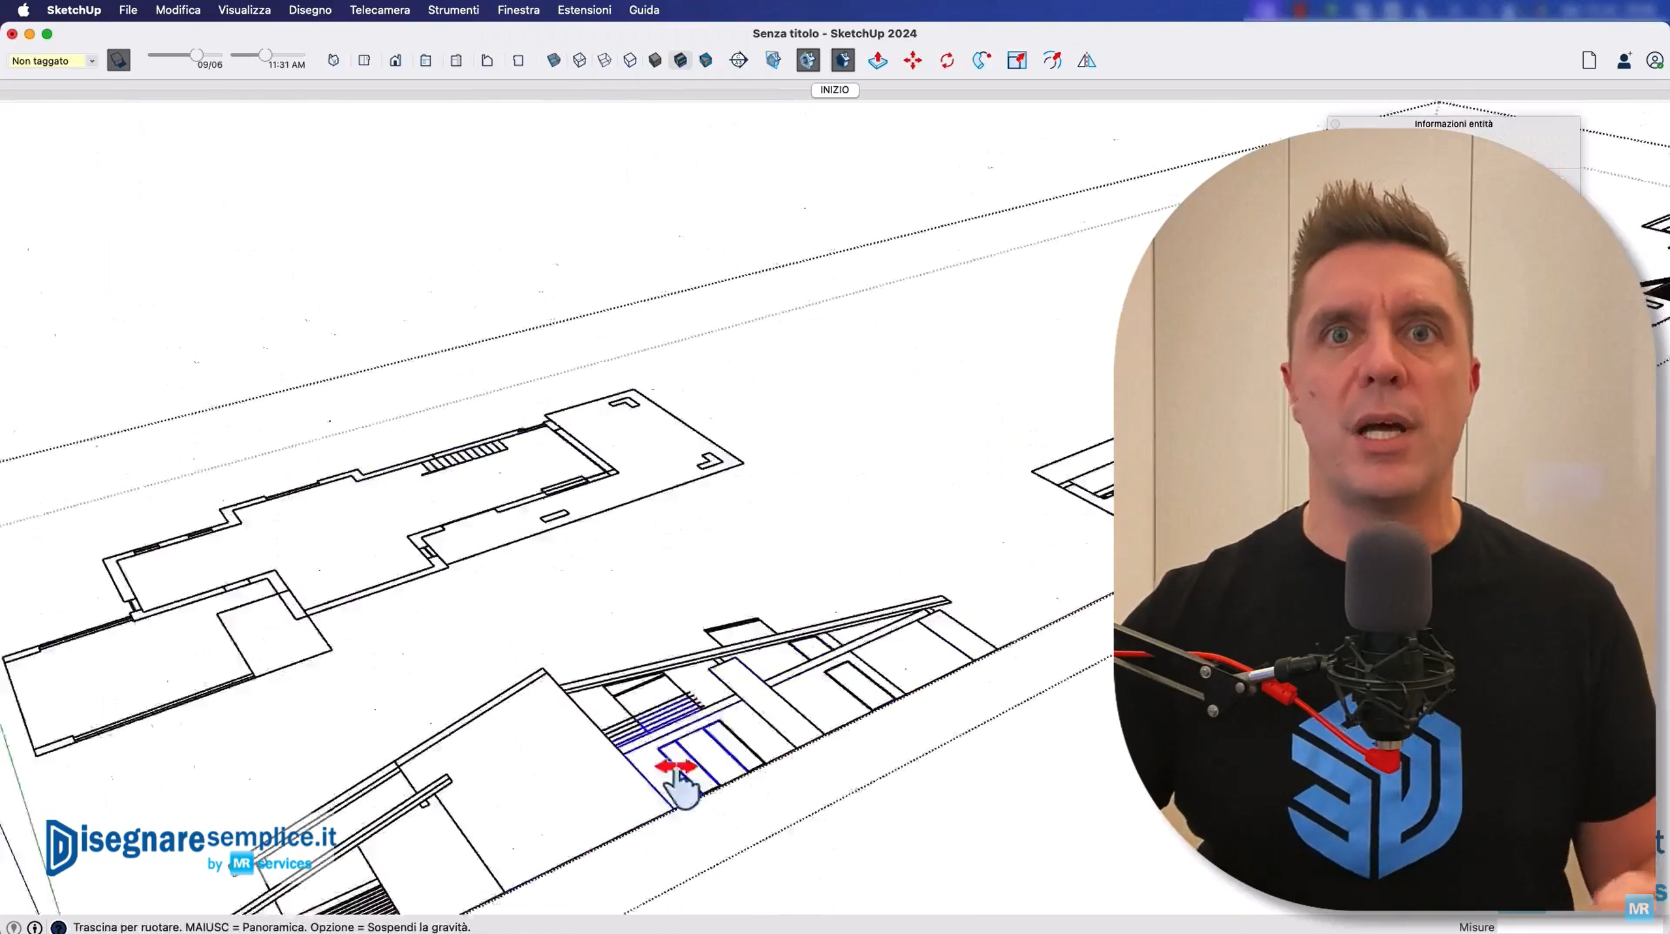Viewport: 1670px width, 934px height.
Task: Open the Visualizza menu
Action: (x=244, y=10)
